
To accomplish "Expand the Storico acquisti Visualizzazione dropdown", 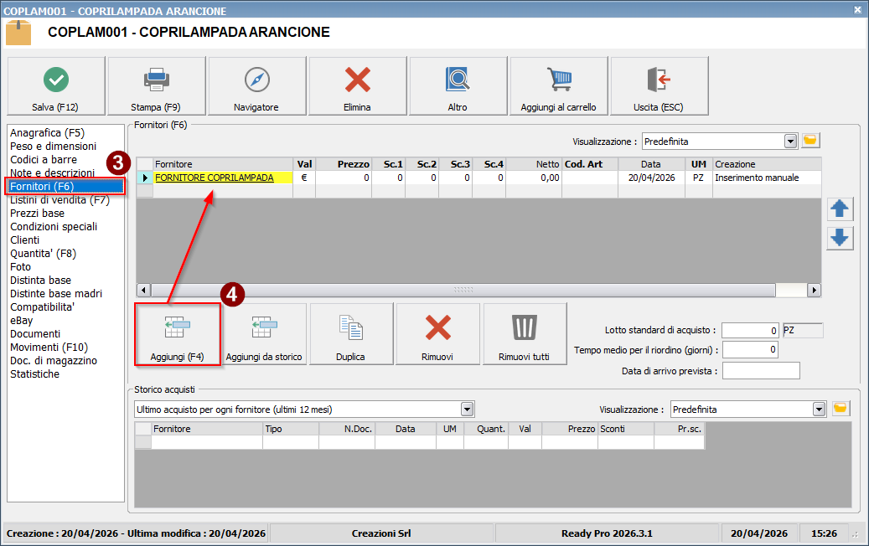I will [819, 409].
